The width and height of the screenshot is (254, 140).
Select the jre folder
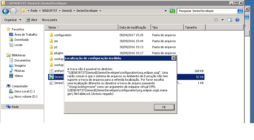click(56, 41)
